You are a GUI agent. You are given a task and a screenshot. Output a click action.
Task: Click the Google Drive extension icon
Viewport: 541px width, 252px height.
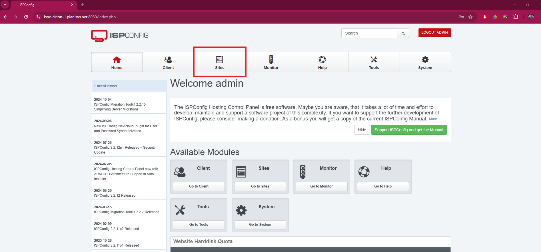tap(495, 17)
